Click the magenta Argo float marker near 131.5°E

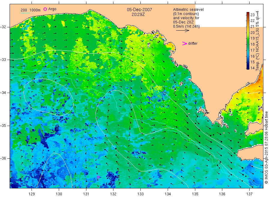(98, 177)
